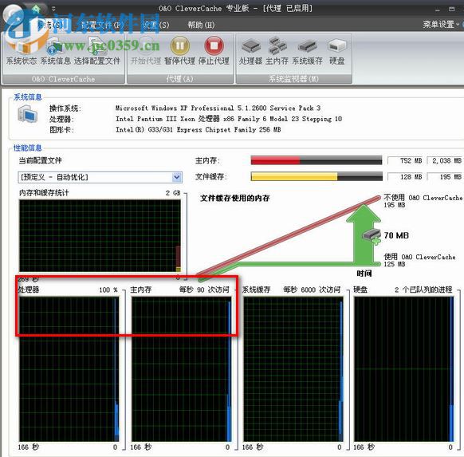Click the 70 MB label
464x457 pixels.
click(x=396, y=235)
